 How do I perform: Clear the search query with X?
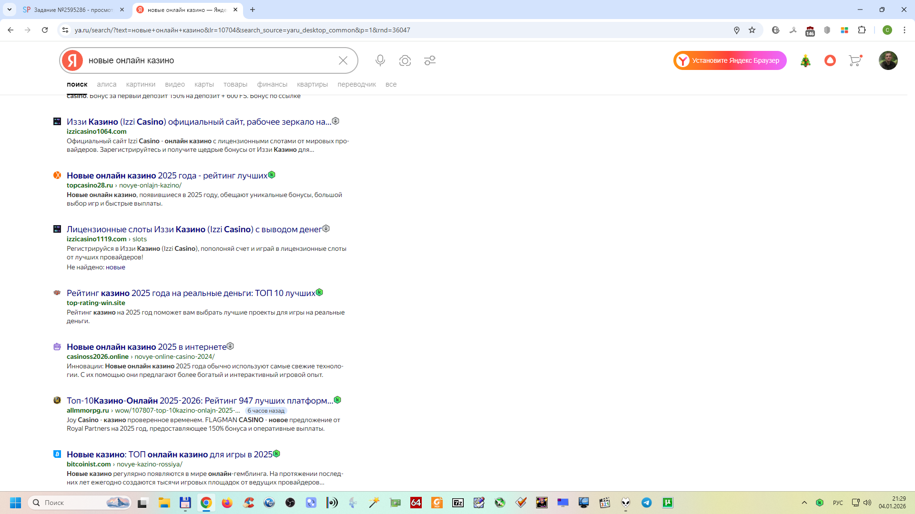click(343, 60)
